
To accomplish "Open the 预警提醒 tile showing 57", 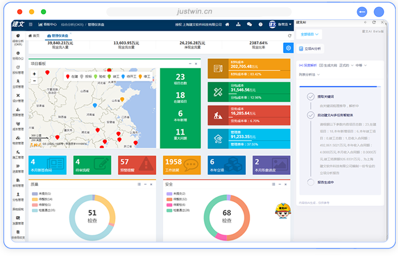I will [138, 165].
